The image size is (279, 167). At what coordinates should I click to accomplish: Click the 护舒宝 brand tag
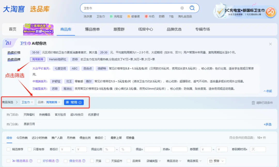coord(56,82)
